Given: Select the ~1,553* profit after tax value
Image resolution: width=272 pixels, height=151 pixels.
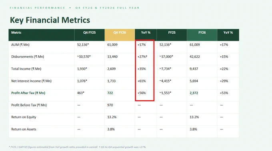Looking at the screenshot, I should click(165, 93).
